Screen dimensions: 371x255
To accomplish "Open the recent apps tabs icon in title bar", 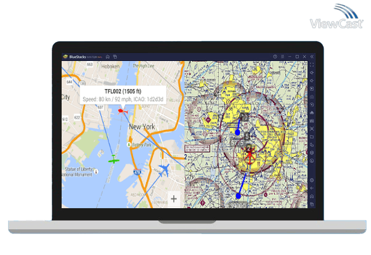I will point(115,57).
